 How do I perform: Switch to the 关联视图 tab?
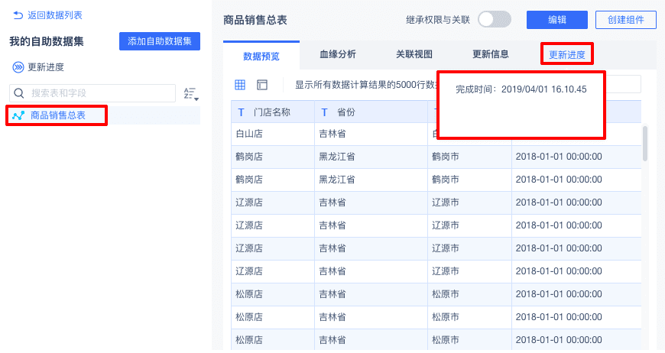pos(414,54)
